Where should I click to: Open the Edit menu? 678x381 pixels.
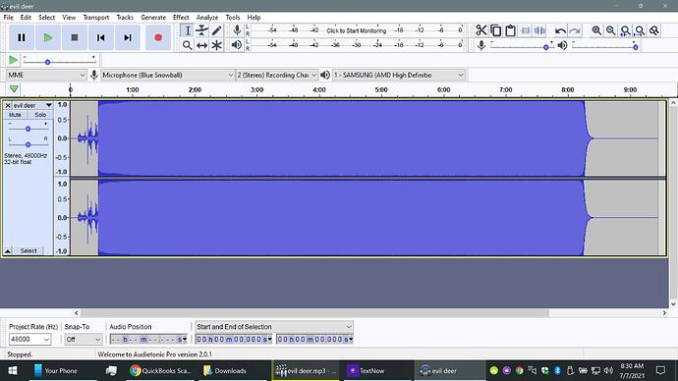[x=26, y=18]
